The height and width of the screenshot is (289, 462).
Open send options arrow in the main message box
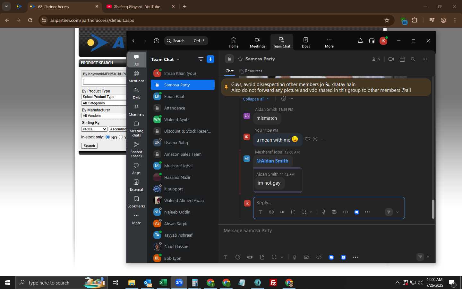tap(428, 257)
